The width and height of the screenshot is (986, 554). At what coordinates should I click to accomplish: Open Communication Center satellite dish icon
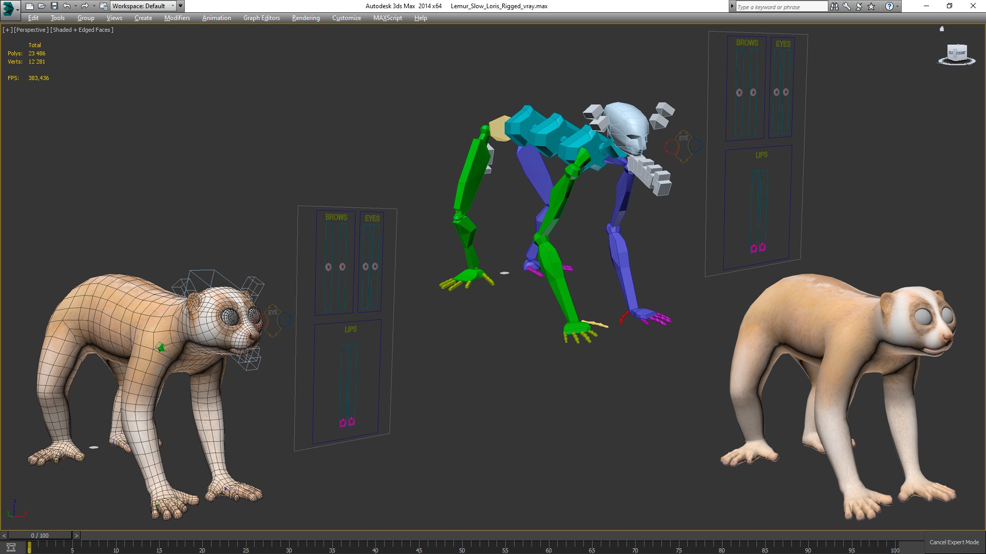[x=859, y=6]
